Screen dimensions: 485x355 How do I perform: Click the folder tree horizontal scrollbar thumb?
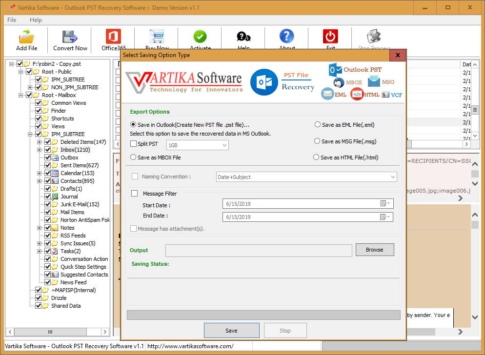pyautogui.click(x=50, y=332)
